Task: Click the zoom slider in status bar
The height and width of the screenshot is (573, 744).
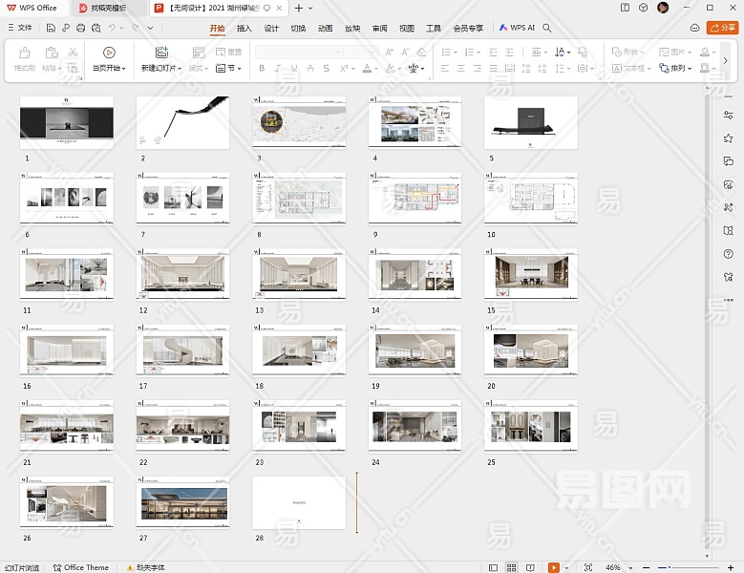Action: 685,567
